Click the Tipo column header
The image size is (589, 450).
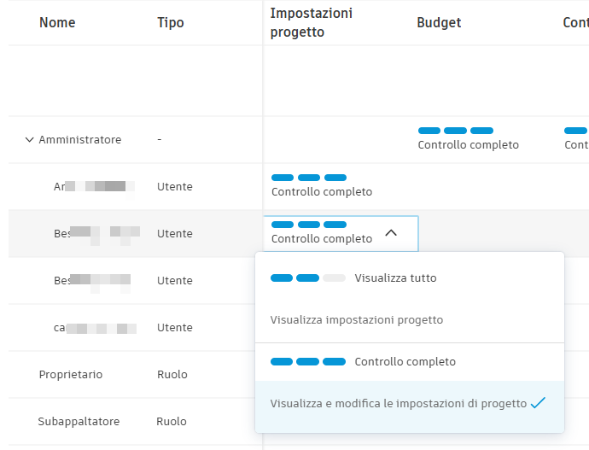tap(171, 23)
